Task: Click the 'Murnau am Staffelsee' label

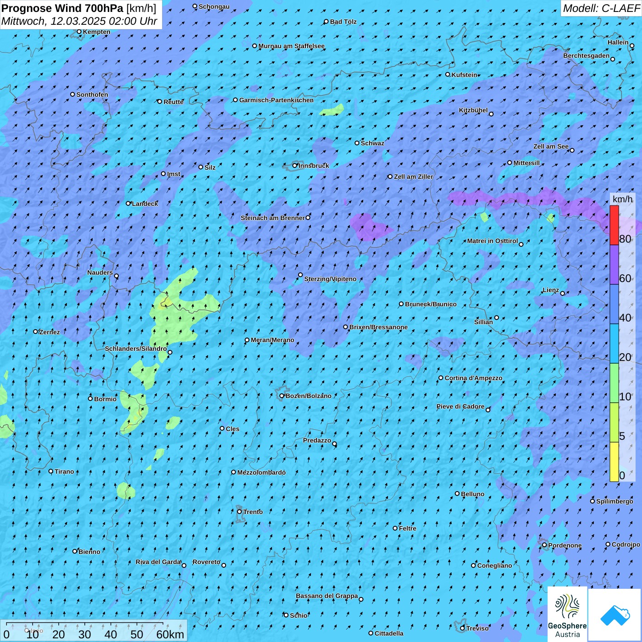Action: point(292,46)
